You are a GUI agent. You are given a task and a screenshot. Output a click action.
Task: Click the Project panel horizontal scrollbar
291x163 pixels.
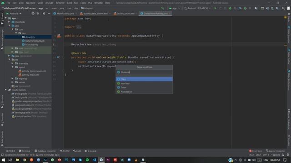[17, 148]
